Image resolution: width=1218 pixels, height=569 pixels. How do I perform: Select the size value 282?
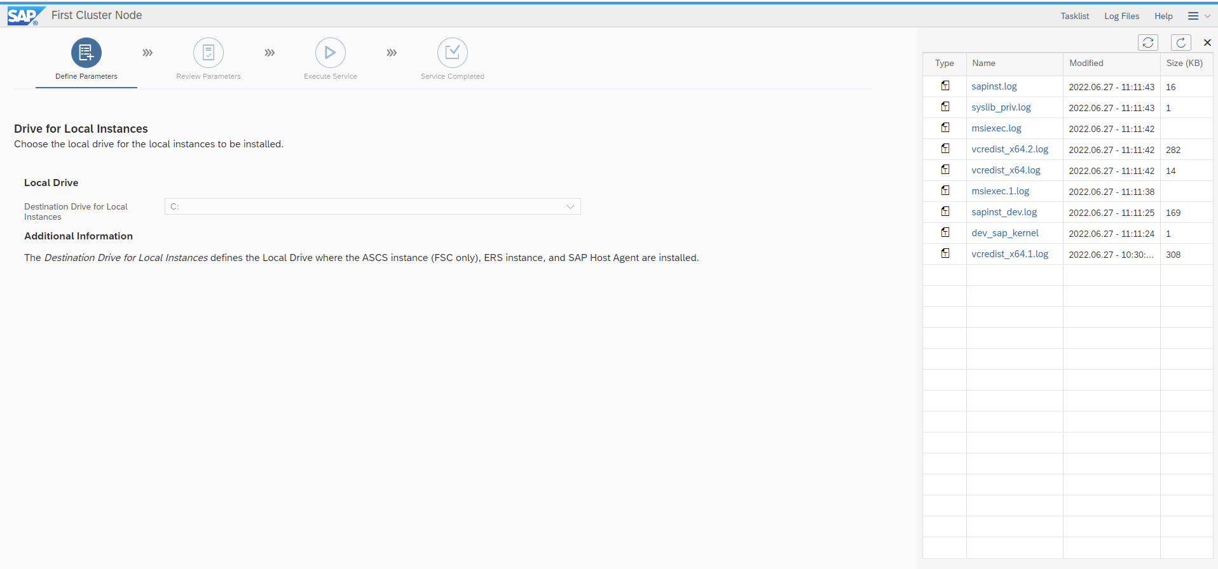1173,150
